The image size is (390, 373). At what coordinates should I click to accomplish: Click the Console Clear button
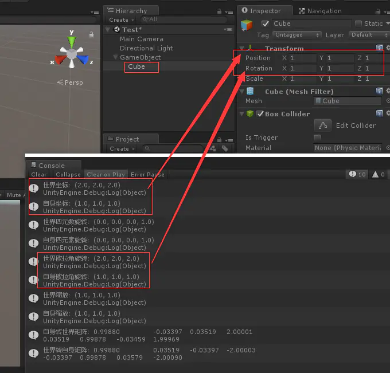tap(39, 174)
